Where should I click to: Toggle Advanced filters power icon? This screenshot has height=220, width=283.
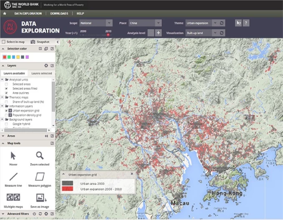[x=34, y=214]
